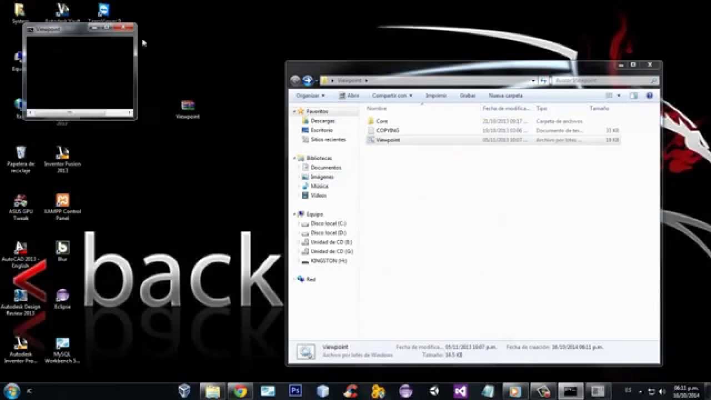Image resolution: width=711 pixels, height=400 pixels.
Task: Collapse the Bibliotecas tree group
Action: click(x=295, y=158)
